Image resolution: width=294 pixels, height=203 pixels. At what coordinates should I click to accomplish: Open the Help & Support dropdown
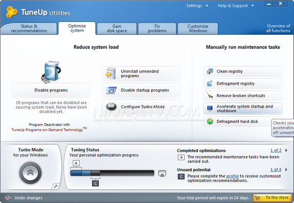[236, 6]
